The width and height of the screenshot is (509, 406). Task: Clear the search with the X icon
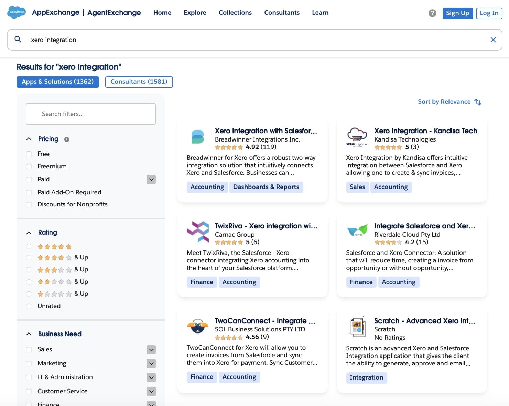click(x=493, y=40)
